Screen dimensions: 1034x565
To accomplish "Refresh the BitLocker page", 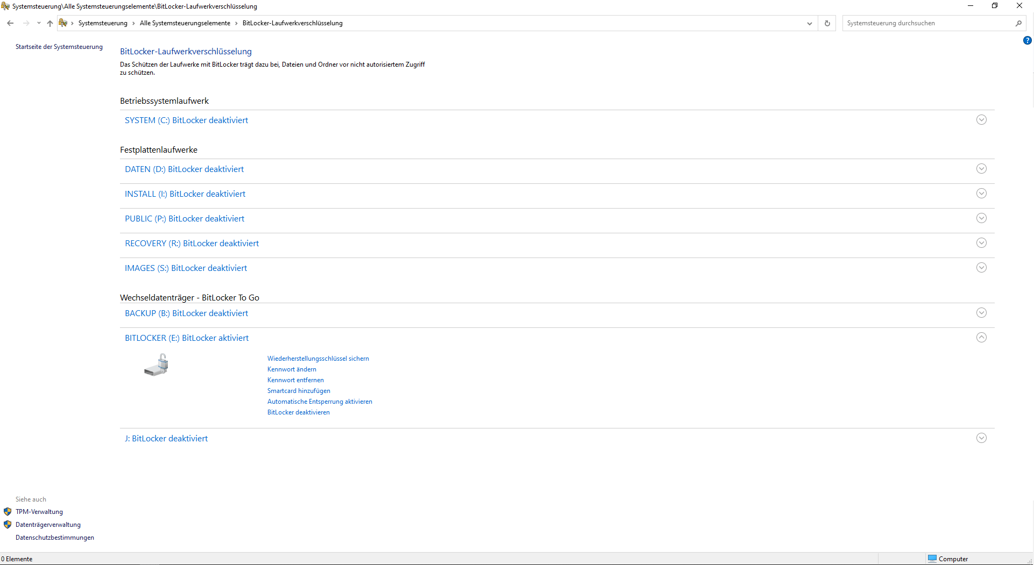I will (x=827, y=23).
